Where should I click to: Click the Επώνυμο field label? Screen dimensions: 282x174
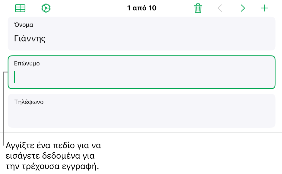27,63
